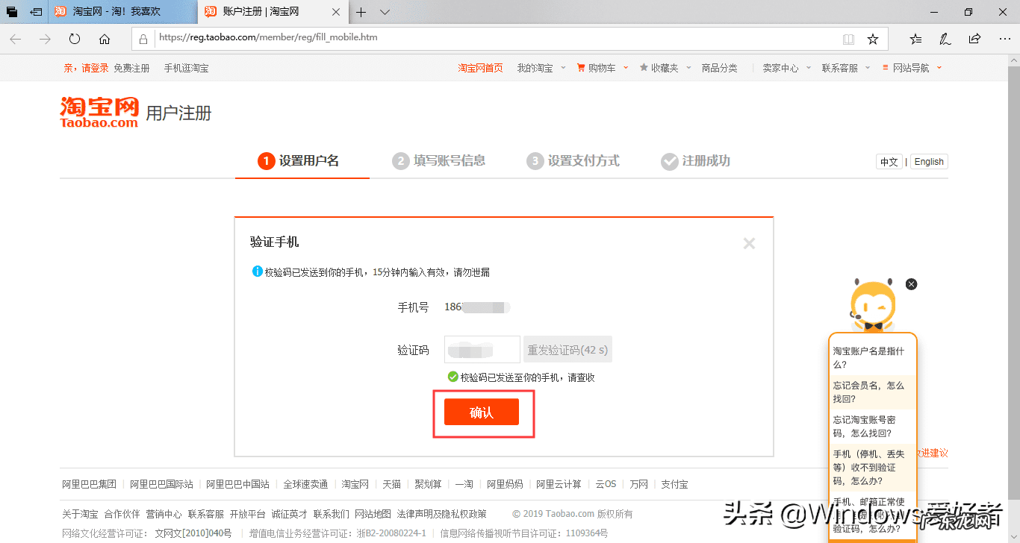1020x543 pixels.
Task: Click the 验证码 input field
Action: [x=482, y=348]
